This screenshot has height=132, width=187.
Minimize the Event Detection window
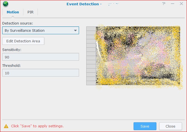click(173, 4)
